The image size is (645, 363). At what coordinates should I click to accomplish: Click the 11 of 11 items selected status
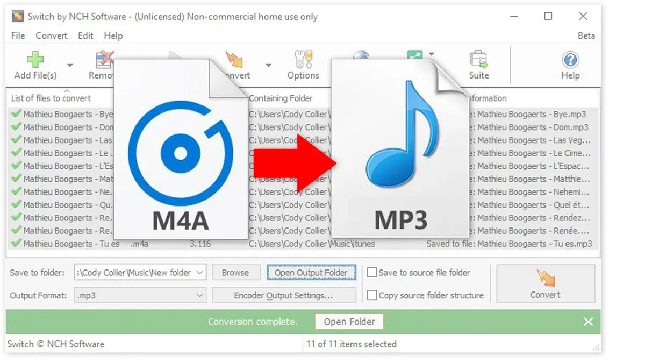352,344
